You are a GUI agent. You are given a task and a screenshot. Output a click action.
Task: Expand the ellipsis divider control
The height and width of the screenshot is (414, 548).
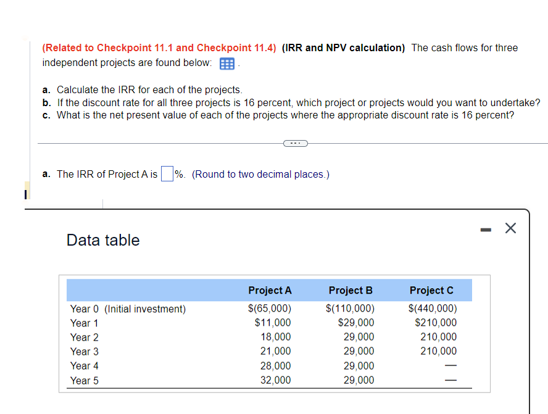(x=295, y=143)
